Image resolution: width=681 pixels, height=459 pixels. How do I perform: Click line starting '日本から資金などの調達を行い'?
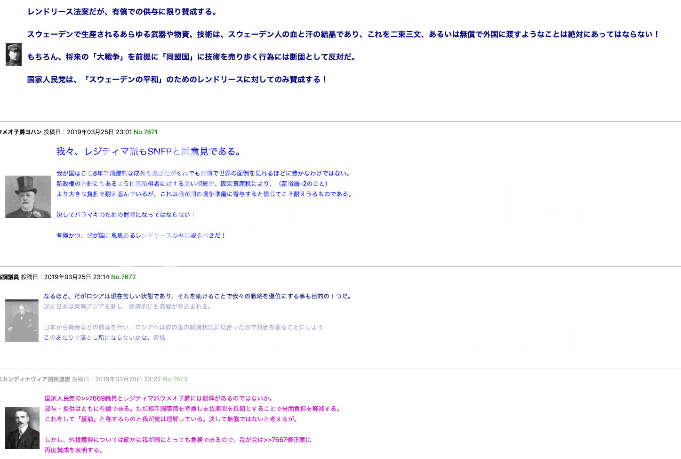pos(184,327)
